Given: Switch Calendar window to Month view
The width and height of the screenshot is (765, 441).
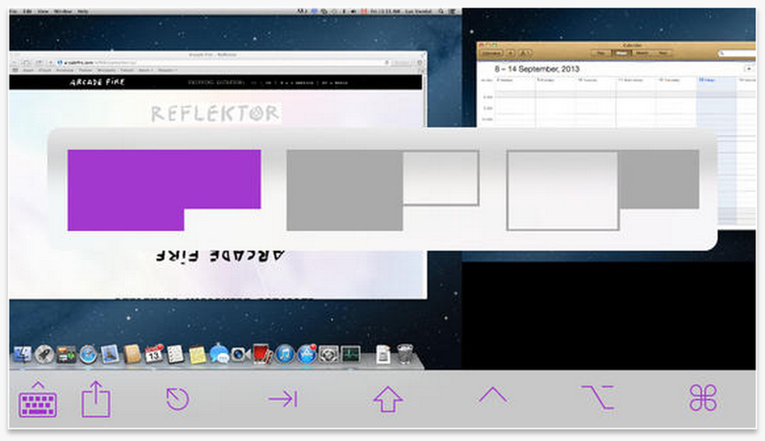Looking at the screenshot, I should [642, 53].
